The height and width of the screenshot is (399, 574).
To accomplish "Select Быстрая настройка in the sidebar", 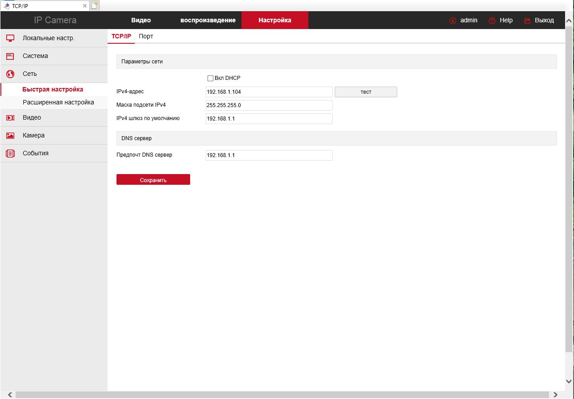I will pos(53,90).
